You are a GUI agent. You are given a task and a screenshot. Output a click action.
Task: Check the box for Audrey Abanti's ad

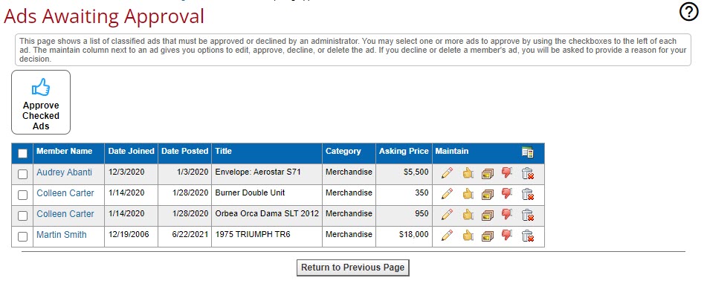22,174
